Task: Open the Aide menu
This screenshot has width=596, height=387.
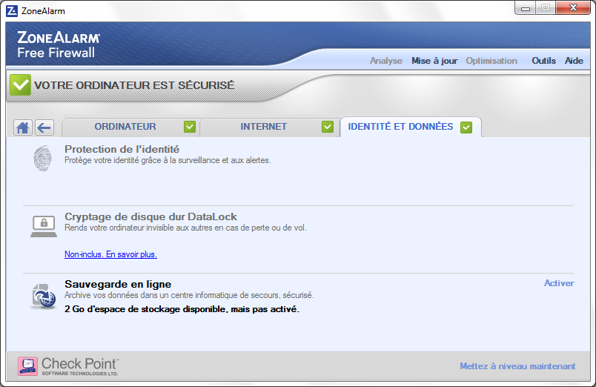Action: [x=574, y=61]
